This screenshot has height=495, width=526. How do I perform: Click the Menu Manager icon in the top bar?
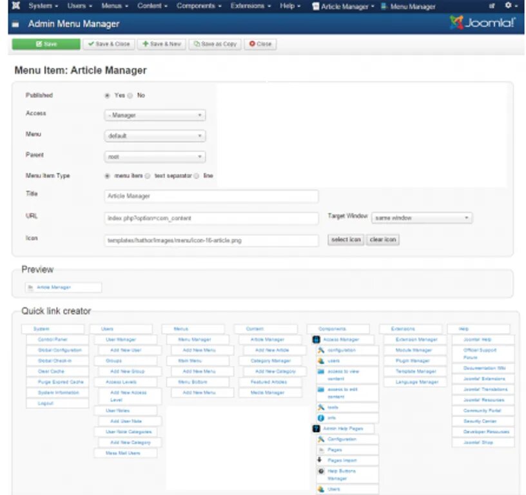(x=384, y=6)
